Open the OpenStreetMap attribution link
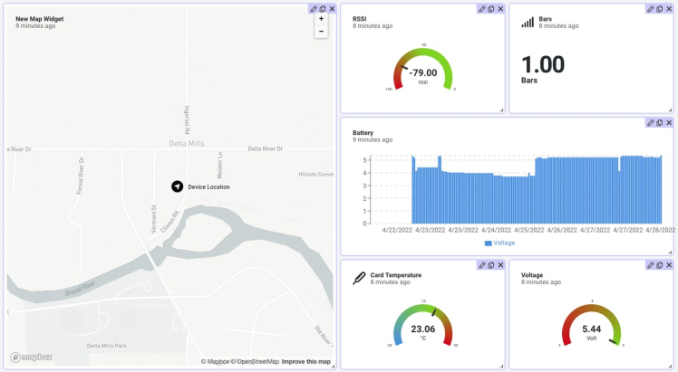Screen dimensions: 678x372 (x=258, y=362)
